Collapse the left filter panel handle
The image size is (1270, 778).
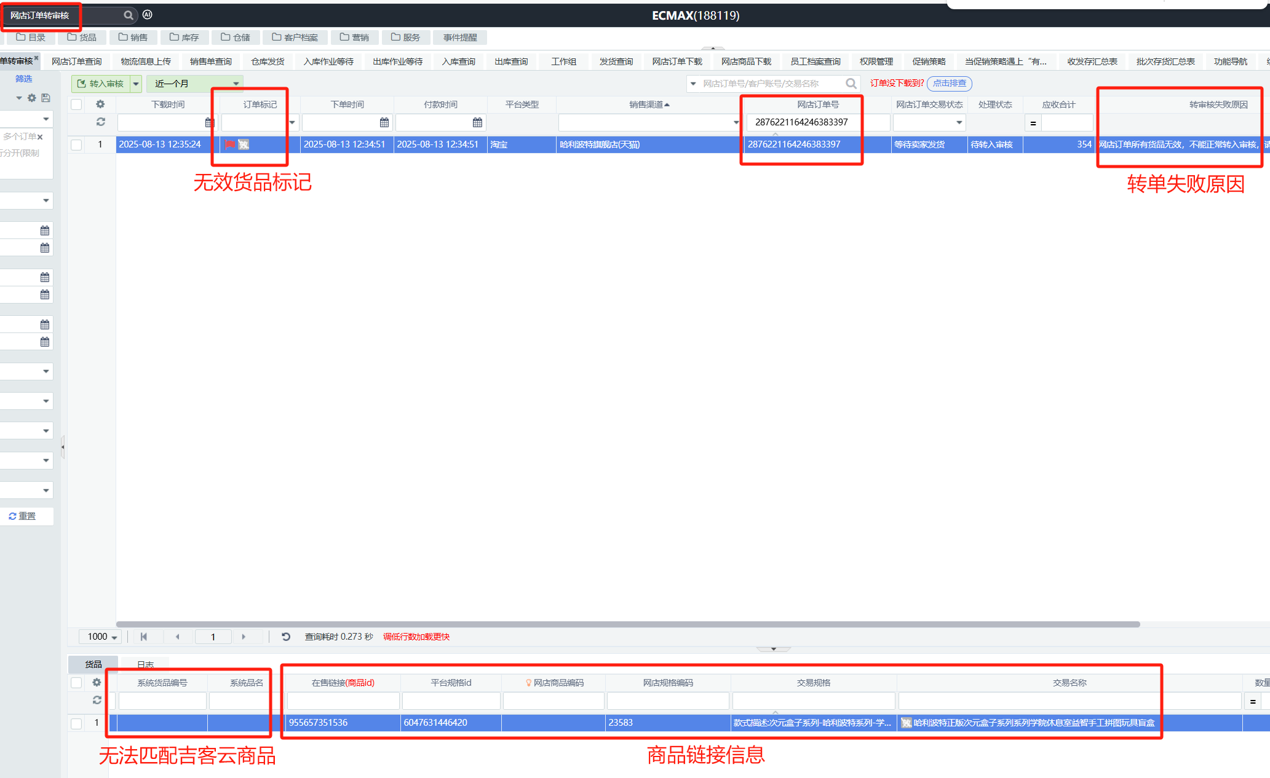pyautogui.click(x=63, y=447)
